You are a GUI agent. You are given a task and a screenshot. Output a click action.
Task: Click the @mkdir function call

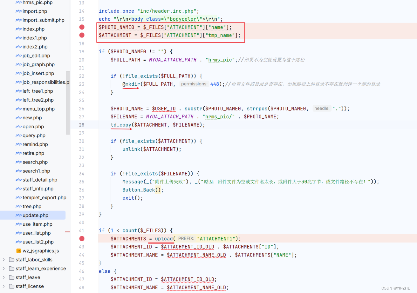(x=131, y=84)
